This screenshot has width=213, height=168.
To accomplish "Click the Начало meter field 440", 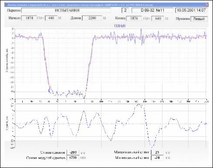I will click(51, 18).
